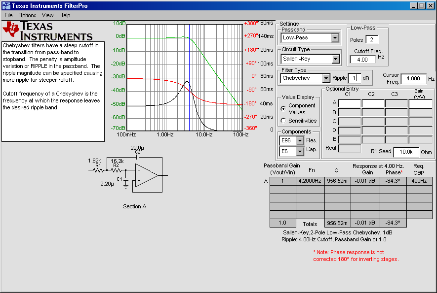This screenshot has height=293, width=437.
Task: Click the Phase cell -84.3° in row A
Action: click(x=393, y=181)
